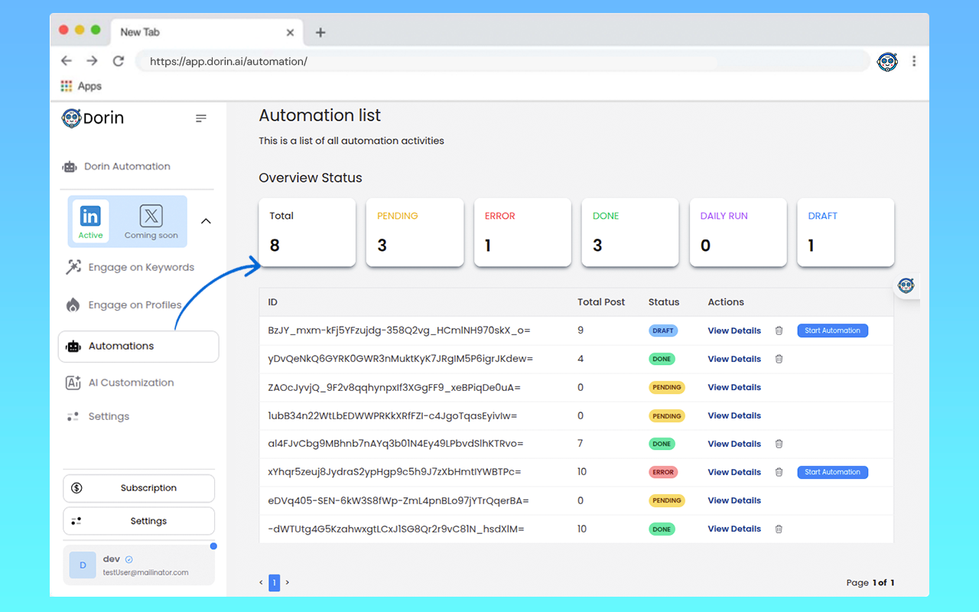Click the Total overview card
Image resolution: width=979 pixels, height=612 pixels.
click(307, 233)
